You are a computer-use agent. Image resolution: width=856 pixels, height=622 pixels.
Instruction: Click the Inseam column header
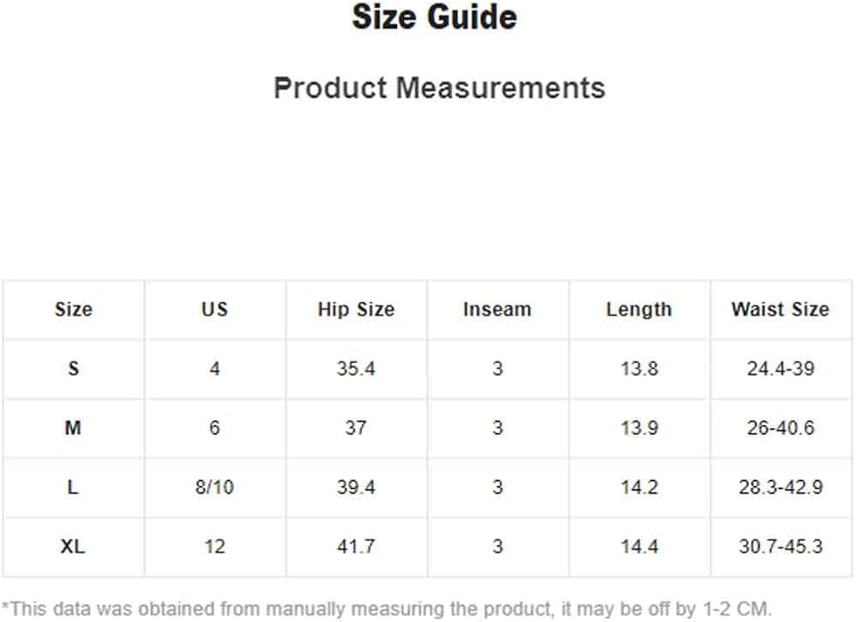tap(497, 310)
